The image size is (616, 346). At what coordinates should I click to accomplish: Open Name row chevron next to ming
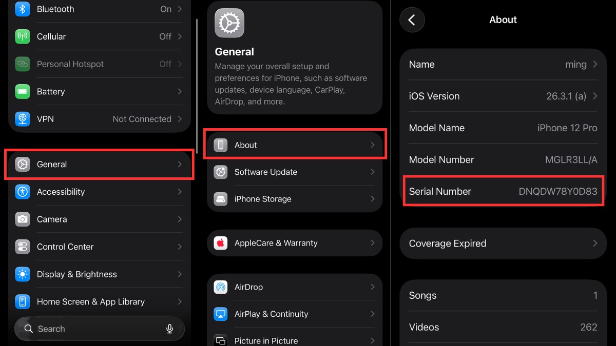pyautogui.click(x=595, y=64)
